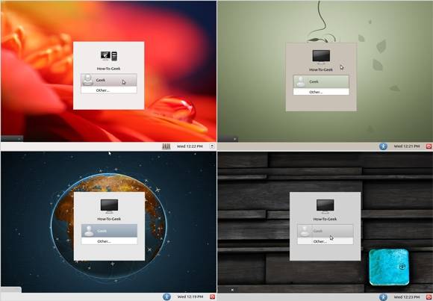Click red power icon beside 12:23 PM clock
The image size is (433, 301).
429,297
